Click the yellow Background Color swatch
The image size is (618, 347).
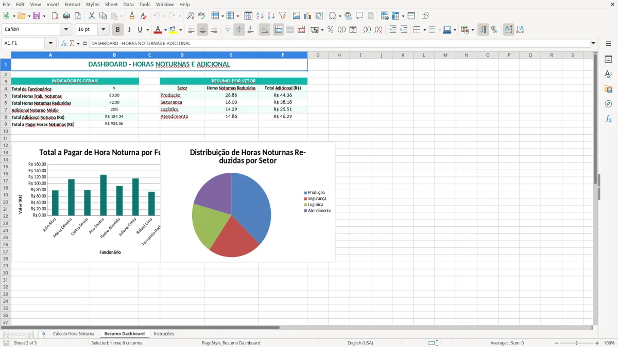point(173,30)
